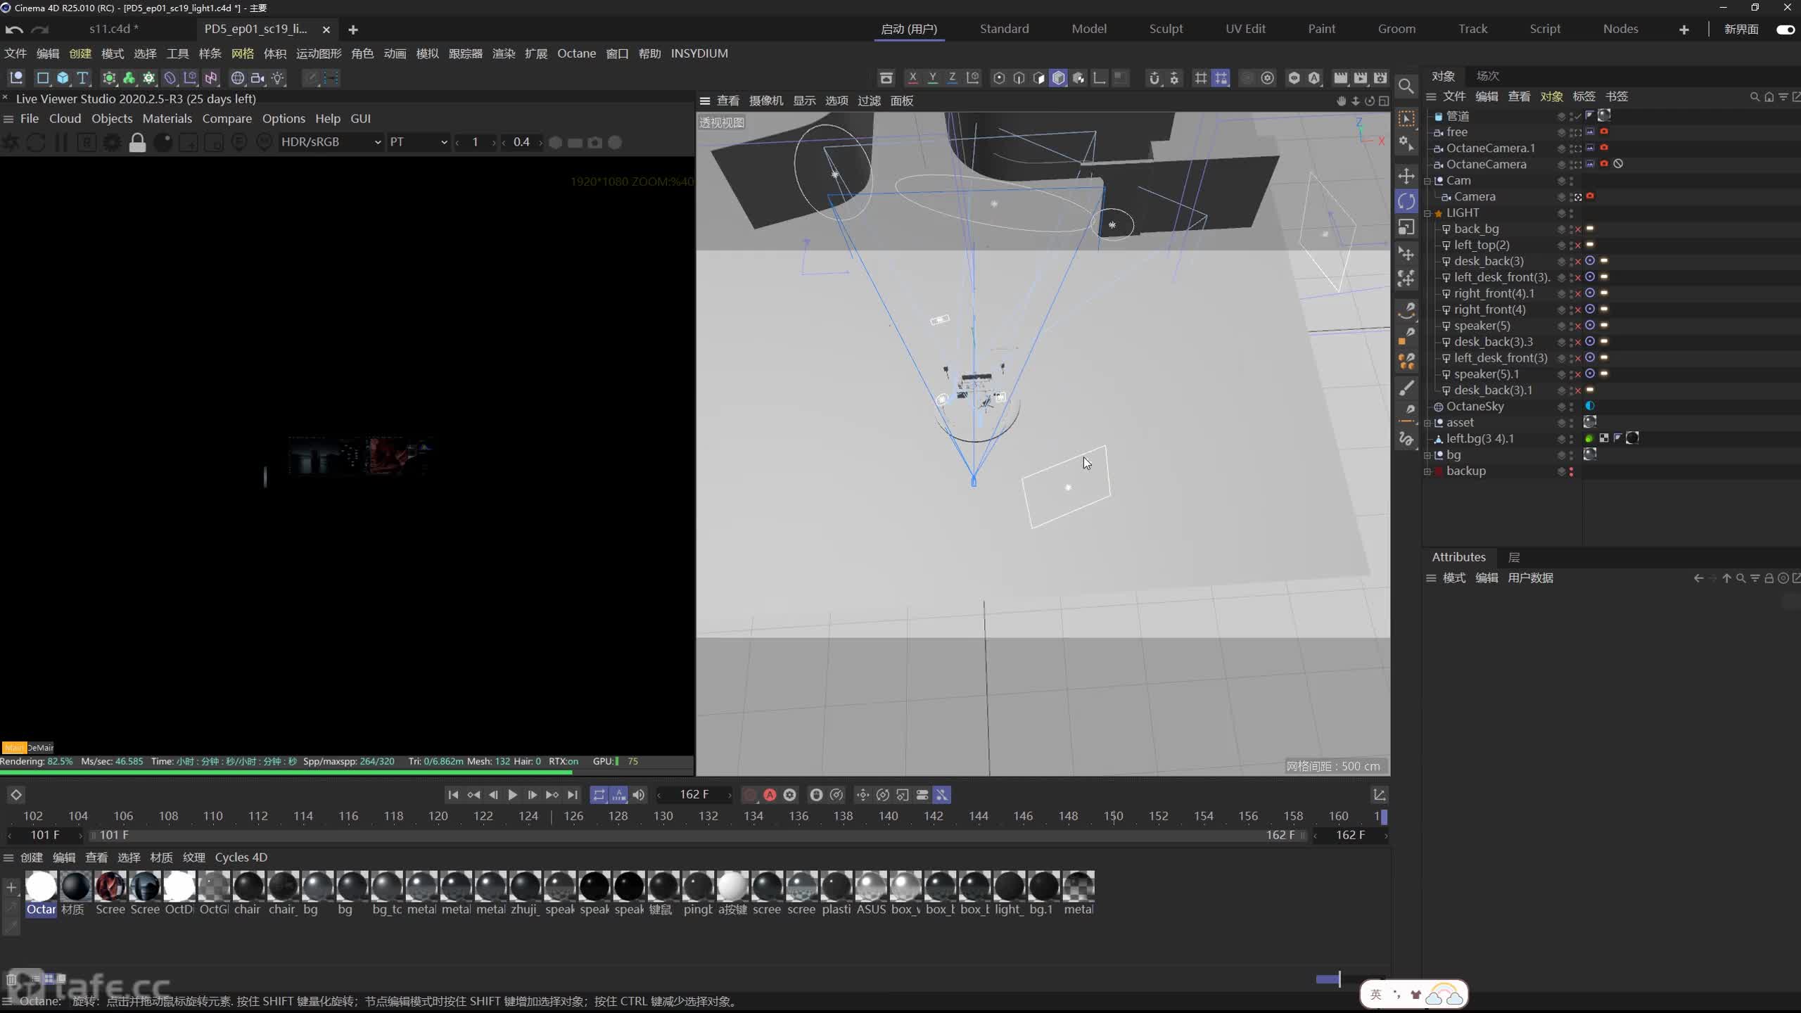This screenshot has width=1801, height=1013.
Task: Select Polygons mode icon
Action: tap(1038, 78)
